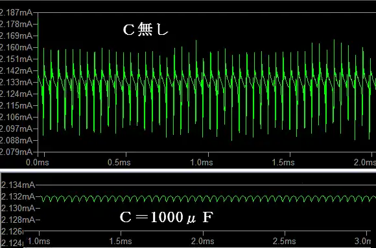376x248 pixels.
Task: Click the 2.178mA axis label
Action: coord(16,24)
